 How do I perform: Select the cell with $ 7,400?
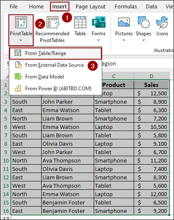(151, 169)
